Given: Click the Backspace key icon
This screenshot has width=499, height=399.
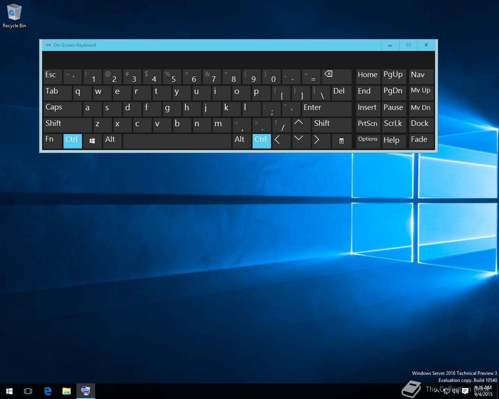Looking at the screenshot, I should pyautogui.click(x=336, y=77).
